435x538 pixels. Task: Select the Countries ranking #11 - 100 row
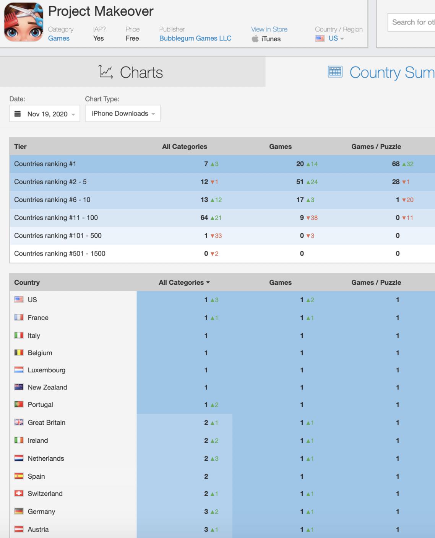[222, 218]
